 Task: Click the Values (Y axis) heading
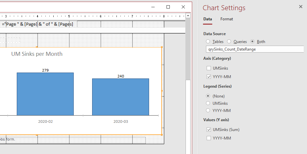(216, 120)
